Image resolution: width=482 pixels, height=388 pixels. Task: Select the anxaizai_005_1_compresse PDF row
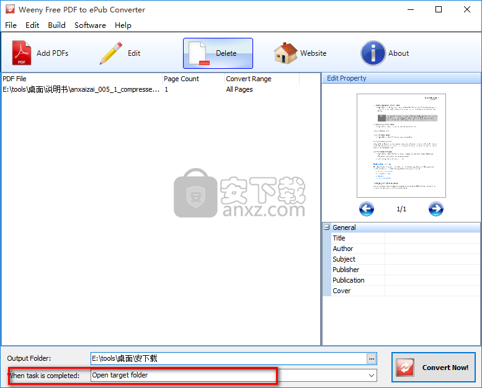click(x=150, y=89)
